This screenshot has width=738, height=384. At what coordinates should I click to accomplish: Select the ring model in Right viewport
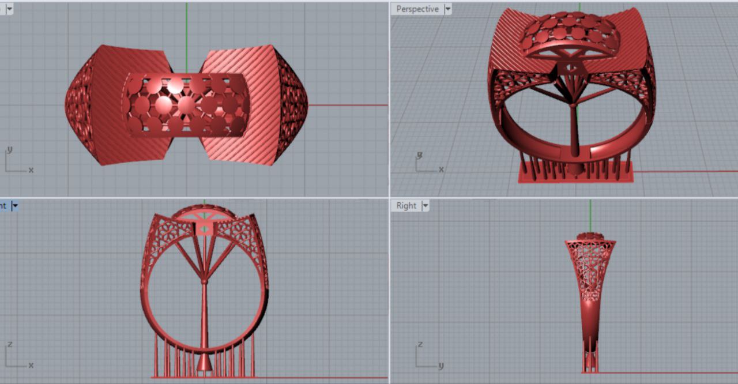pyautogui.click(x=590, y=302)
